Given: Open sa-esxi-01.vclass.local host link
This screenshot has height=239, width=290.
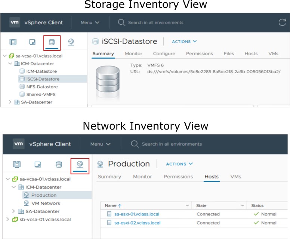Looking at the screenshot, I should (x=137, y=214).
